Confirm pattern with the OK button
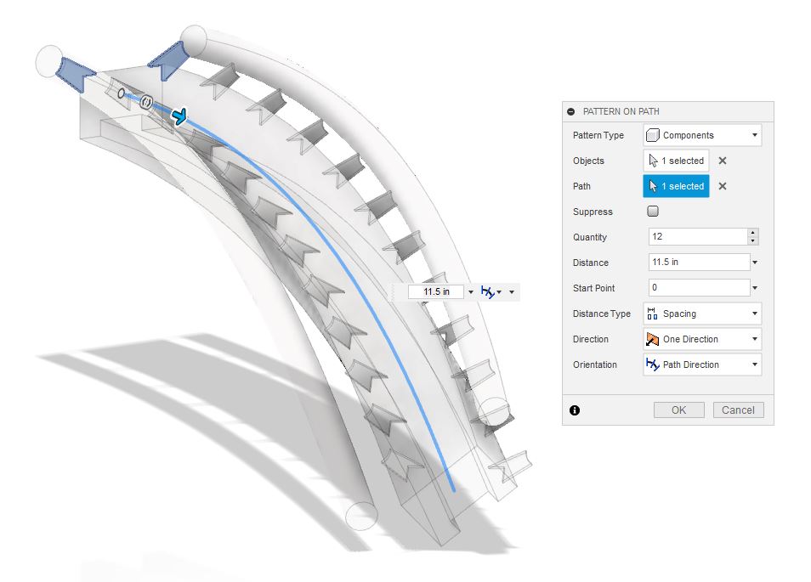This screenshot has width=811, height=582. [678, 410]
